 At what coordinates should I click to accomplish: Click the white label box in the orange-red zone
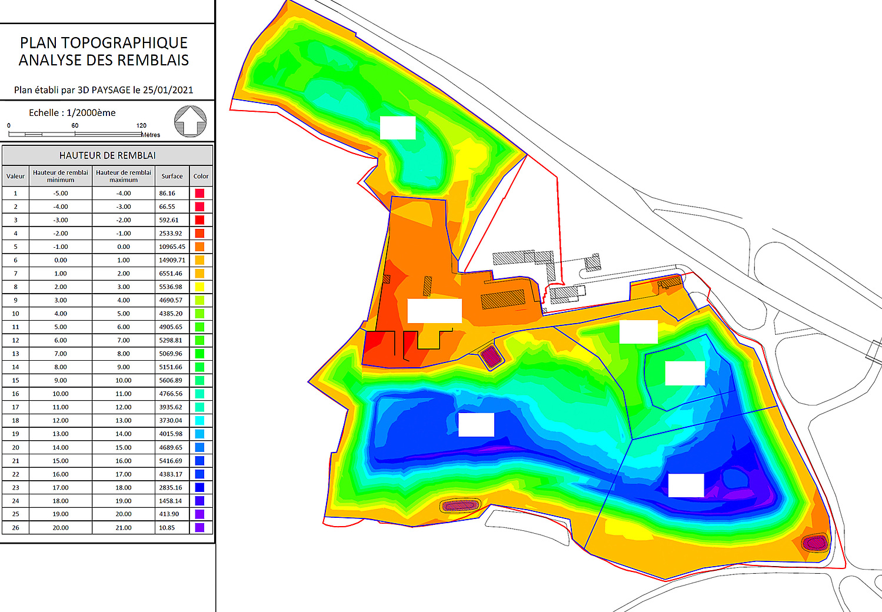click(x=434, y=311)
